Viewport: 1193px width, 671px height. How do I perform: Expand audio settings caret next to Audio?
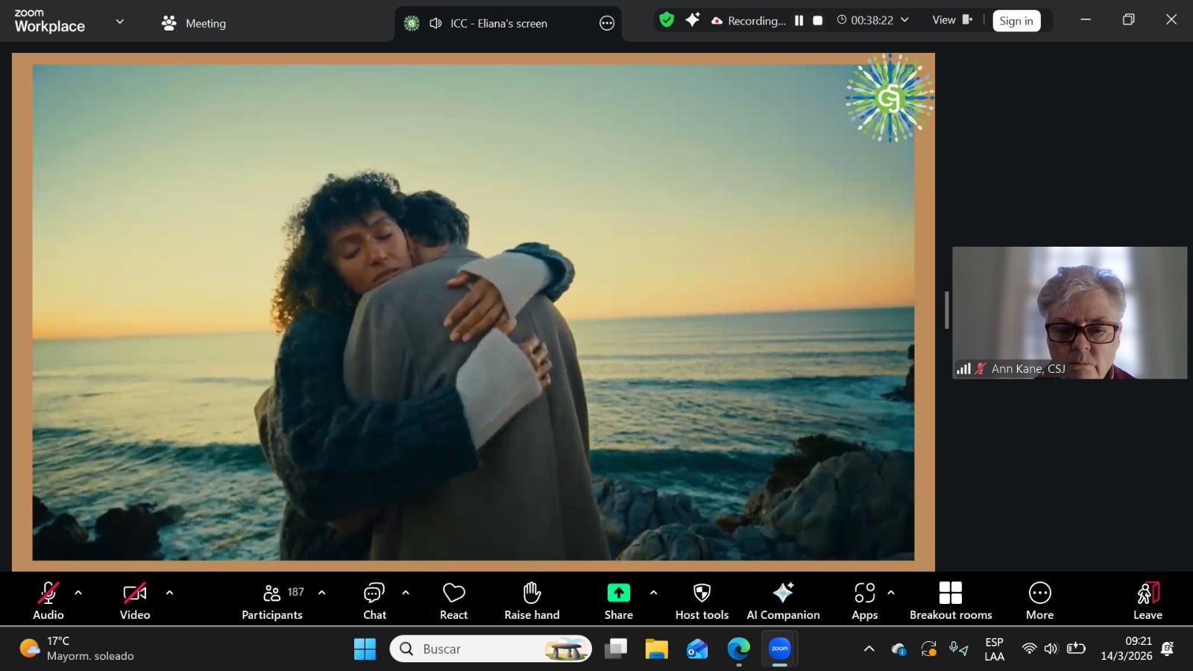78,593
